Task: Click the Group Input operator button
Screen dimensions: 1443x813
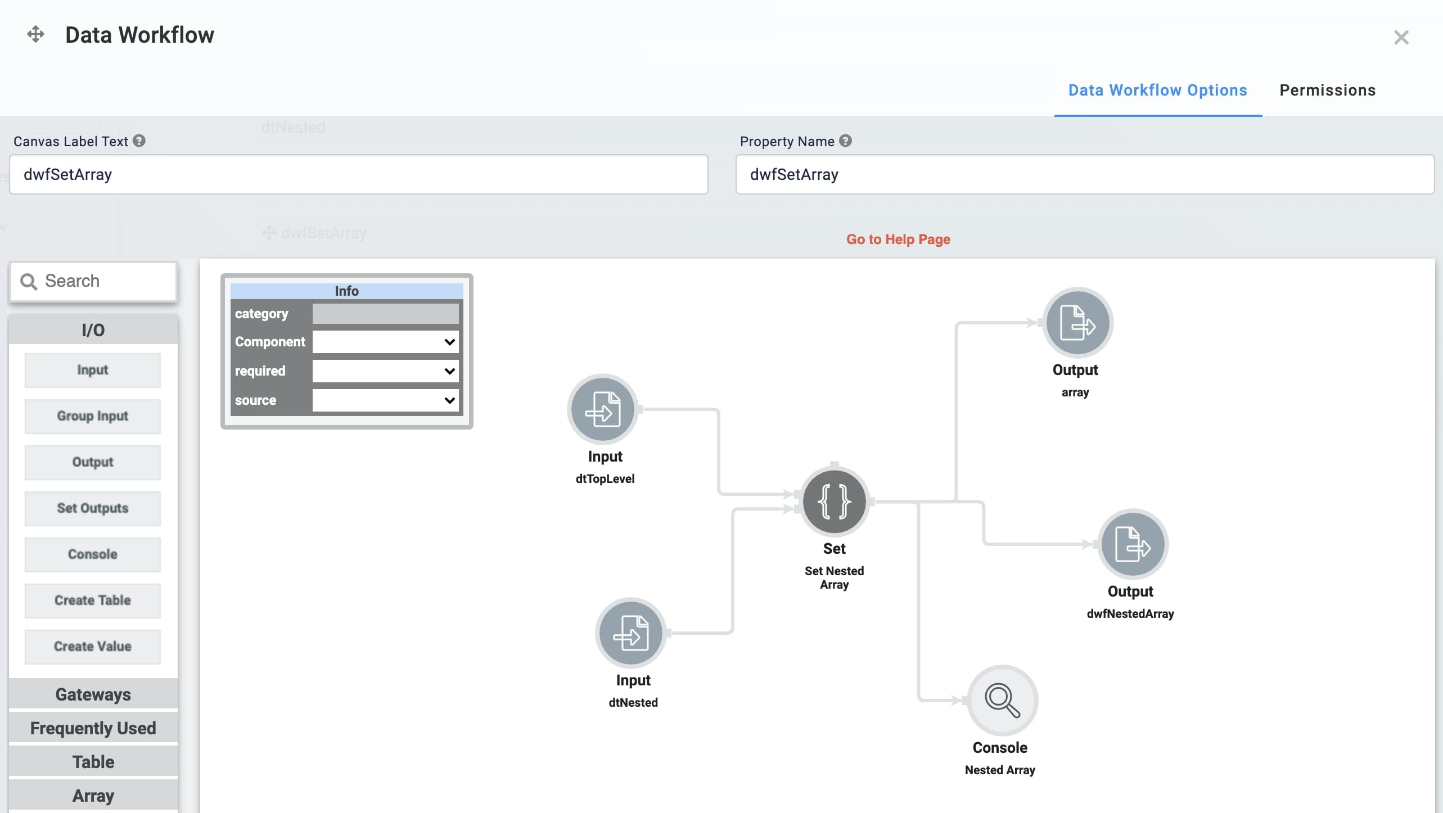Action: [93, 416]
